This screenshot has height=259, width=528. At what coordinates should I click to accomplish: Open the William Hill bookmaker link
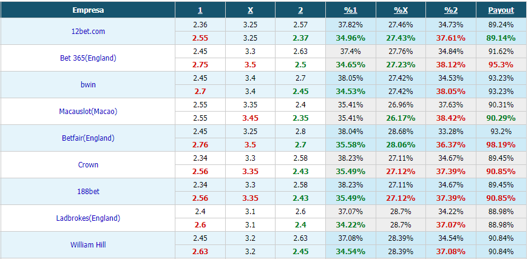pyautogui.click(x=88, y=244)
